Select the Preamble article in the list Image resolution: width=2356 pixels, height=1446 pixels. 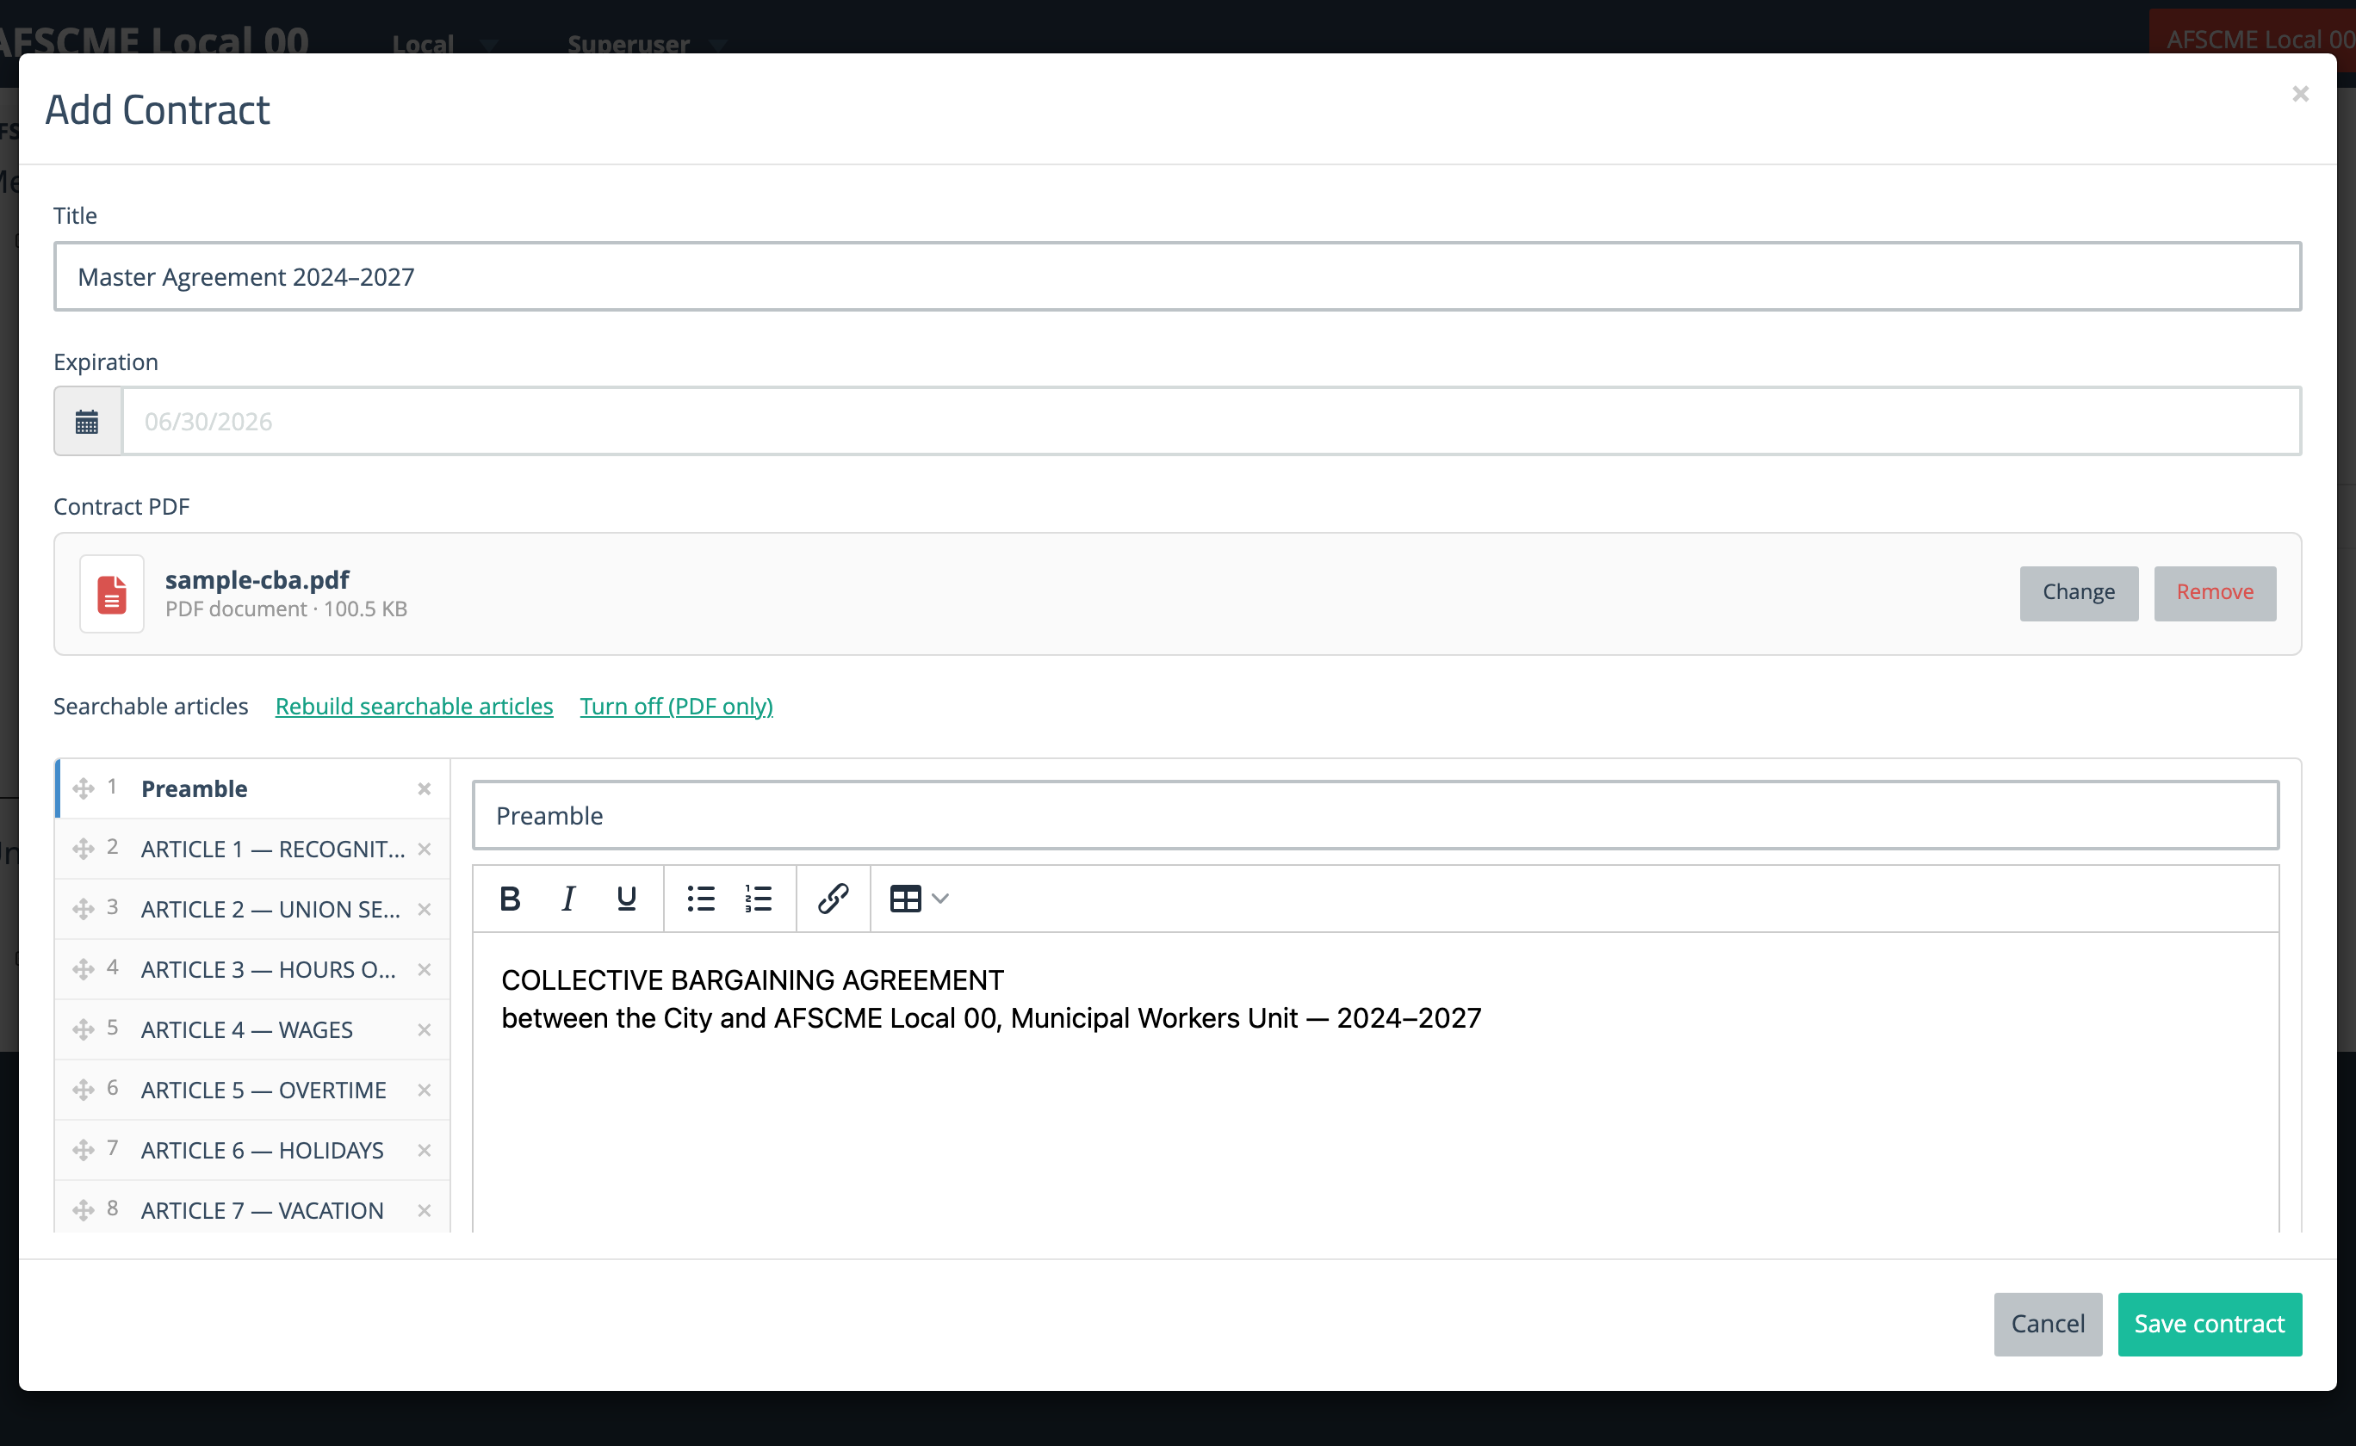click(252, 789)
